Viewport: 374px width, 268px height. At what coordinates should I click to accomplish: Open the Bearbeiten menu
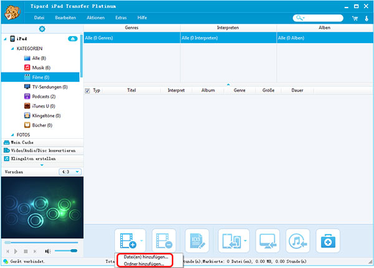click(65, 17)
